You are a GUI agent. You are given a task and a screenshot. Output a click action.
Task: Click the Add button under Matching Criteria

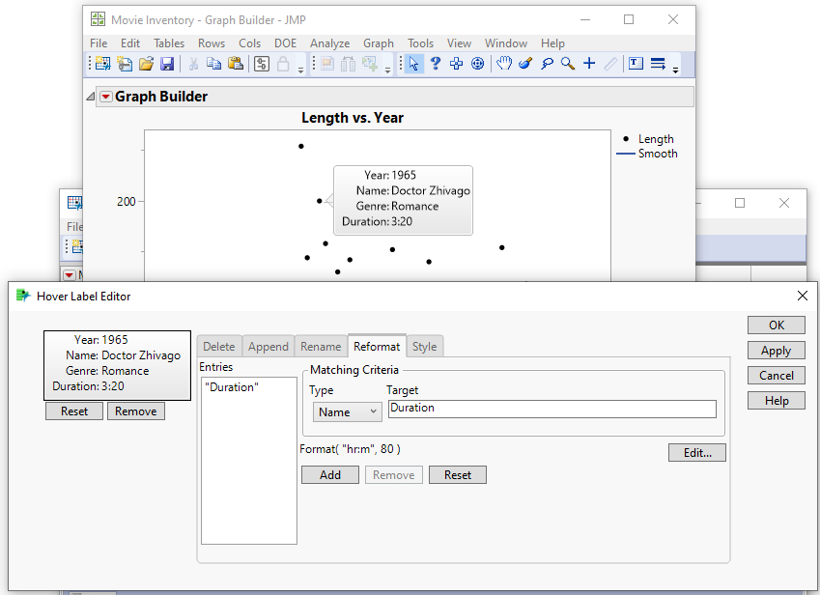[x=329, y=474]
